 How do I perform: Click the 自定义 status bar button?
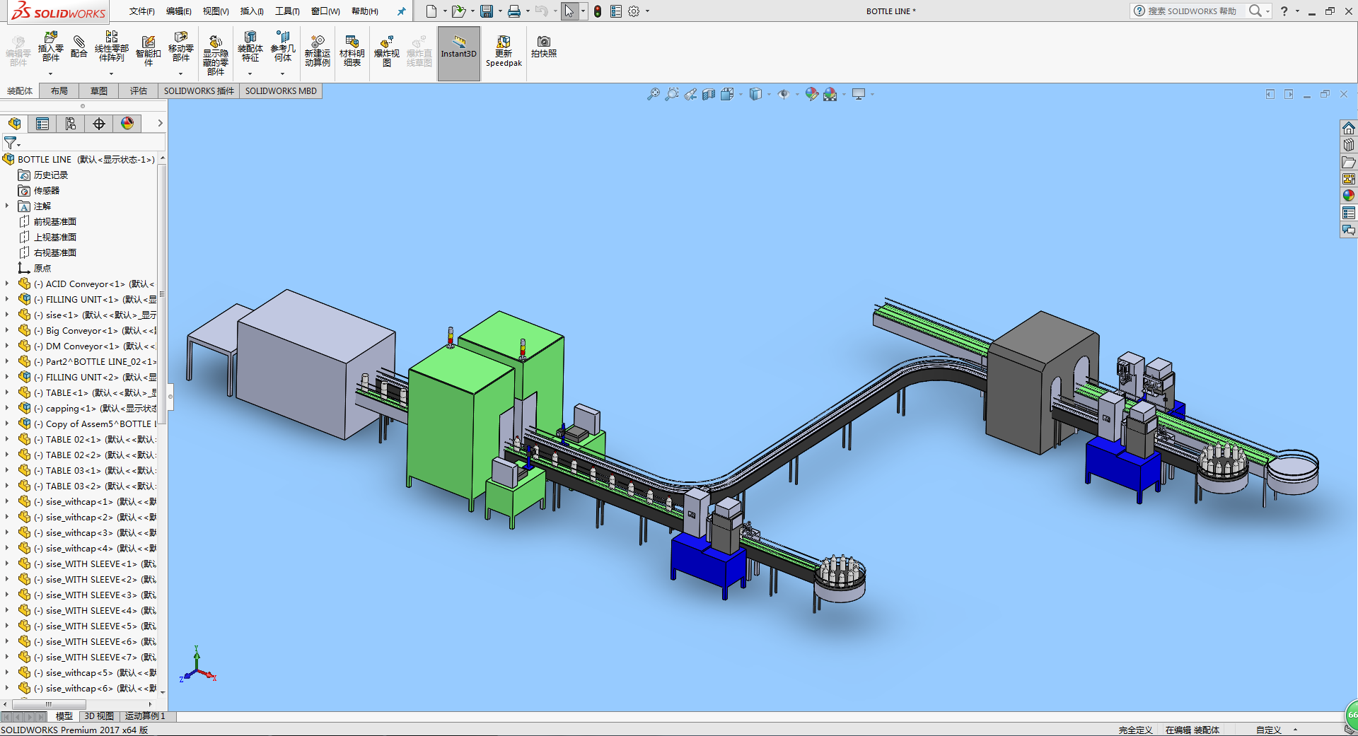1268,730
